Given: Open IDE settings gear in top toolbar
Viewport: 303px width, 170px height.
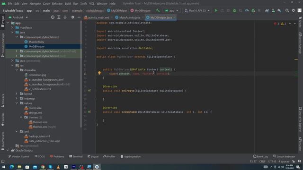Looking at the screenshot, I should coord(294,10).
